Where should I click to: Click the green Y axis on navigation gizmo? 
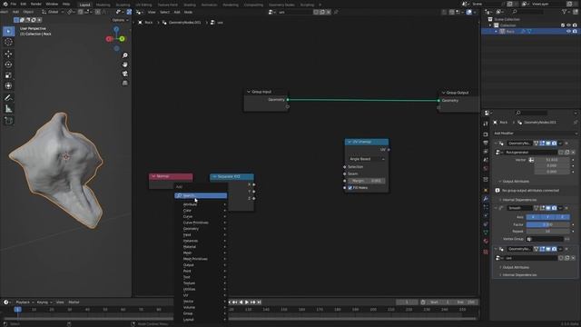(x=122, y=38)
